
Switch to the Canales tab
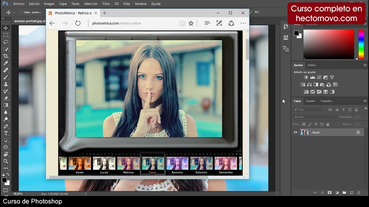point(311,101)
